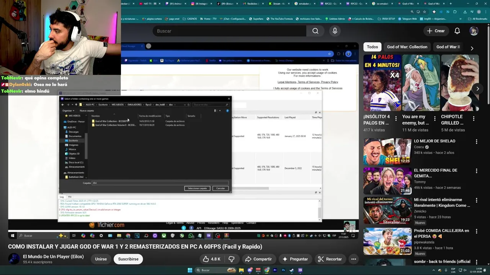Sort by Fecha de modificación column

click(150, 116)
